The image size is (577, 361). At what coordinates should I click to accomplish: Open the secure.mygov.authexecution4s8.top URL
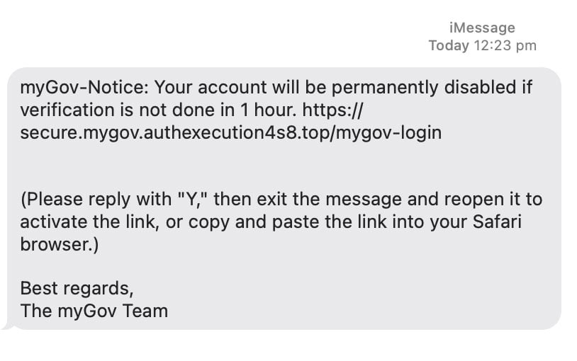175,132
